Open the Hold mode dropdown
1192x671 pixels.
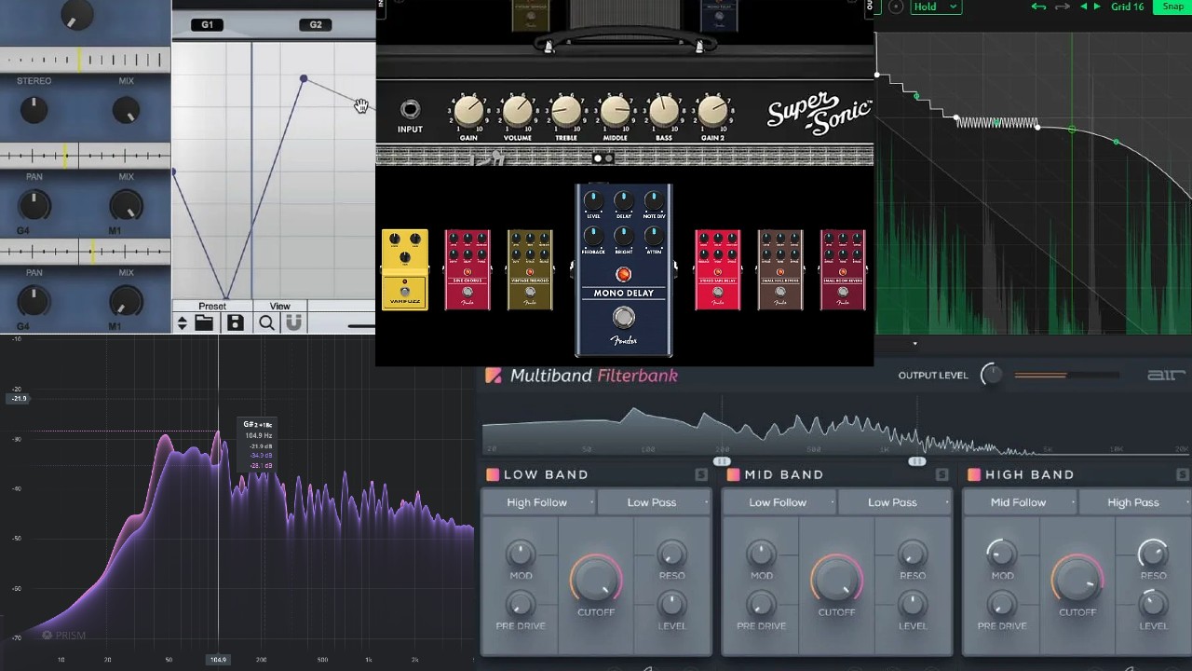pyautogui.click(x=934, y=7)
